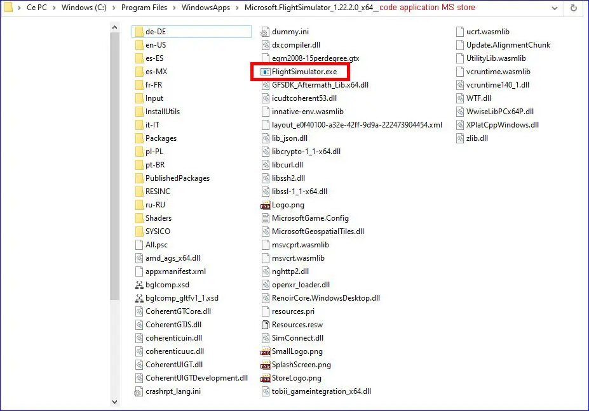Select the resources.pri file name
Screen dimensions: 589x411
(x=293, y=311)
